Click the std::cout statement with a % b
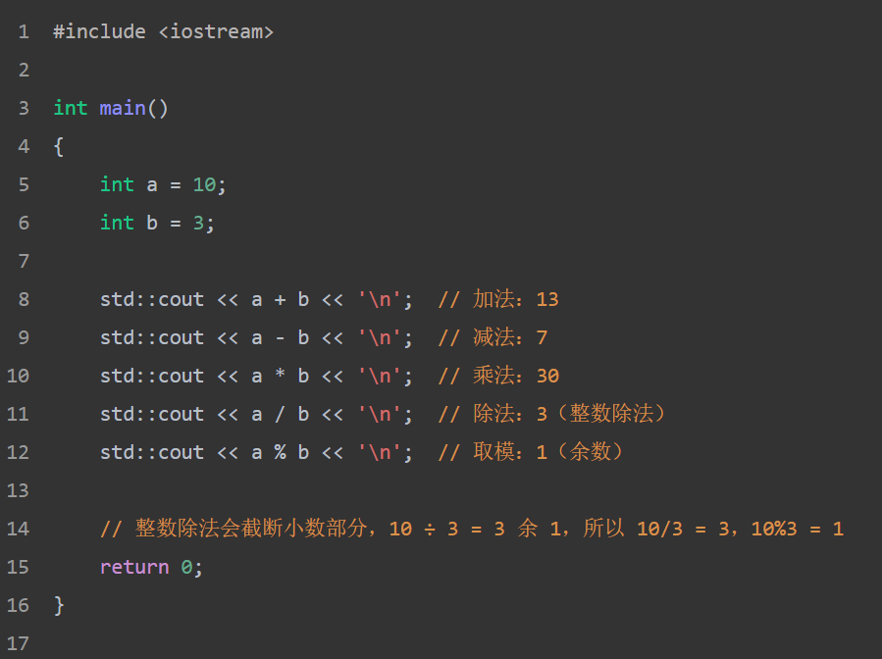 [256, 452]
